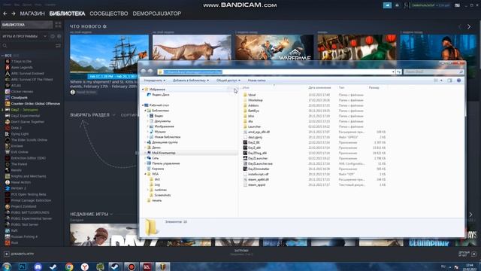The height and width of the screenshot is (271, 481).
Task: Select Мой Компьютер in navigation pane
Action: (164, 153)
